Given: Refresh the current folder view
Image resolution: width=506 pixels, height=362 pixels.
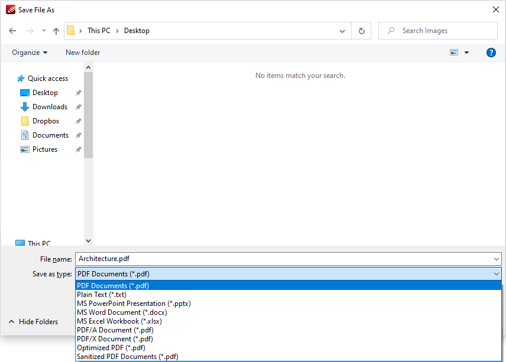Looking at the screenshot, I should (361, 30).
